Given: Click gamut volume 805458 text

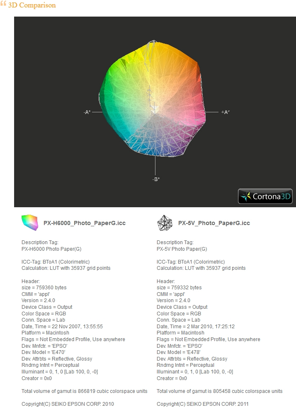Looking at the screenshot, I should coord(219,391).
